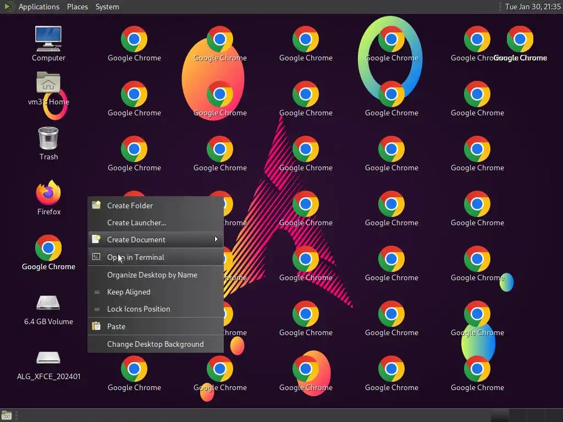Image resolution: width=563 pixels, height=422 pixels.
Task: Choose Create Folder in the context menu
Action: coord(156,206)
